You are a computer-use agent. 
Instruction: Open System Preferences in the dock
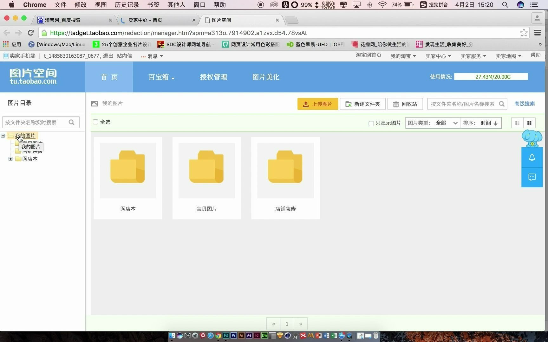click(187, 336)
